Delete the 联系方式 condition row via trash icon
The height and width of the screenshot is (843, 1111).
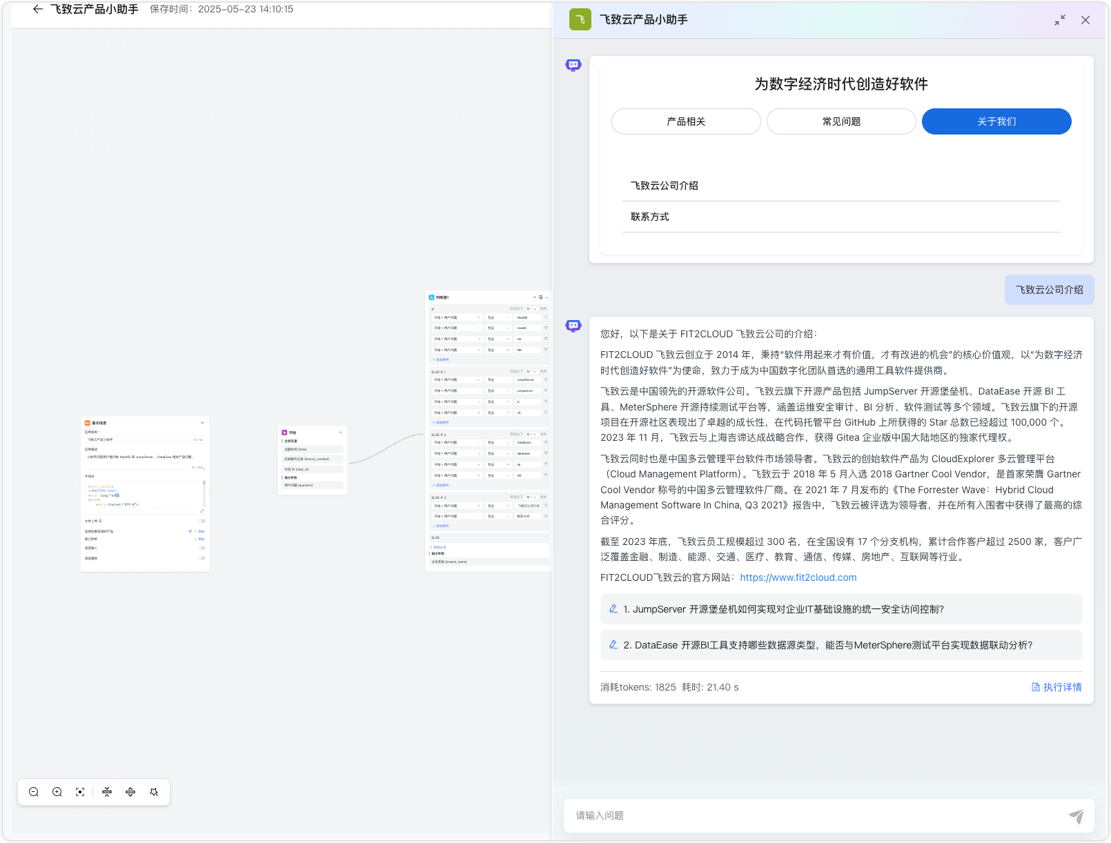tap(546, 516)
